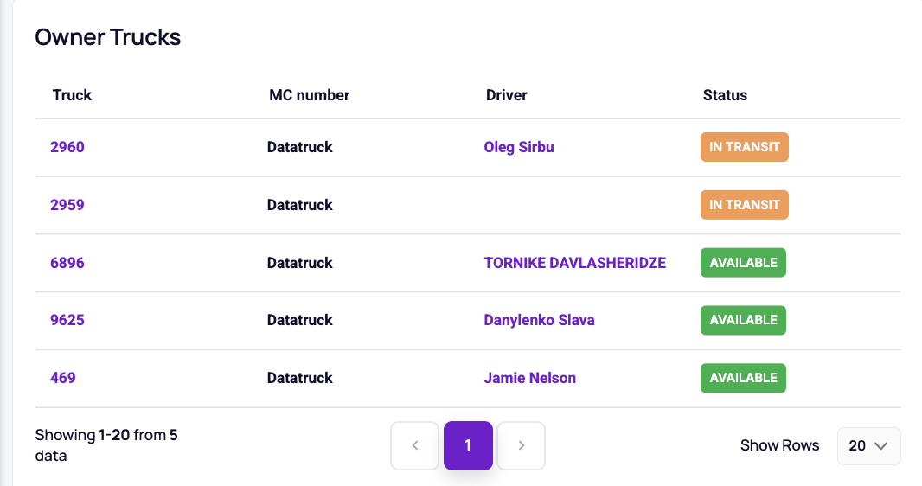
Task: Click AVAILABLE badge for truck 469
Action: click(743, 378)
